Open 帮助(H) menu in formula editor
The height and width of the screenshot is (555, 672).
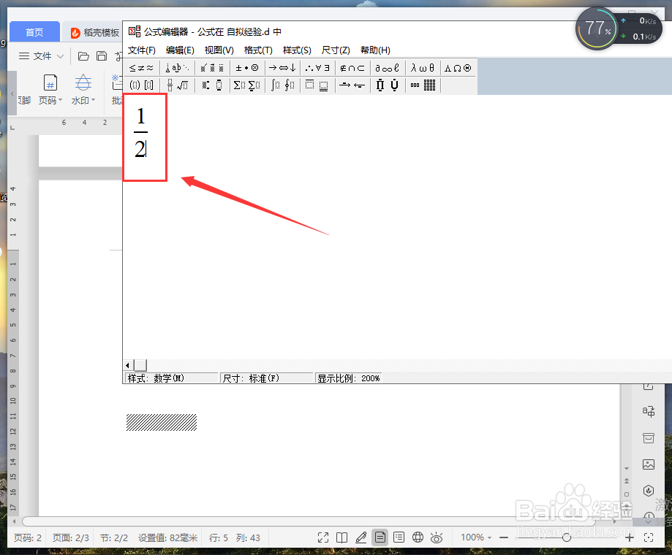375,50
